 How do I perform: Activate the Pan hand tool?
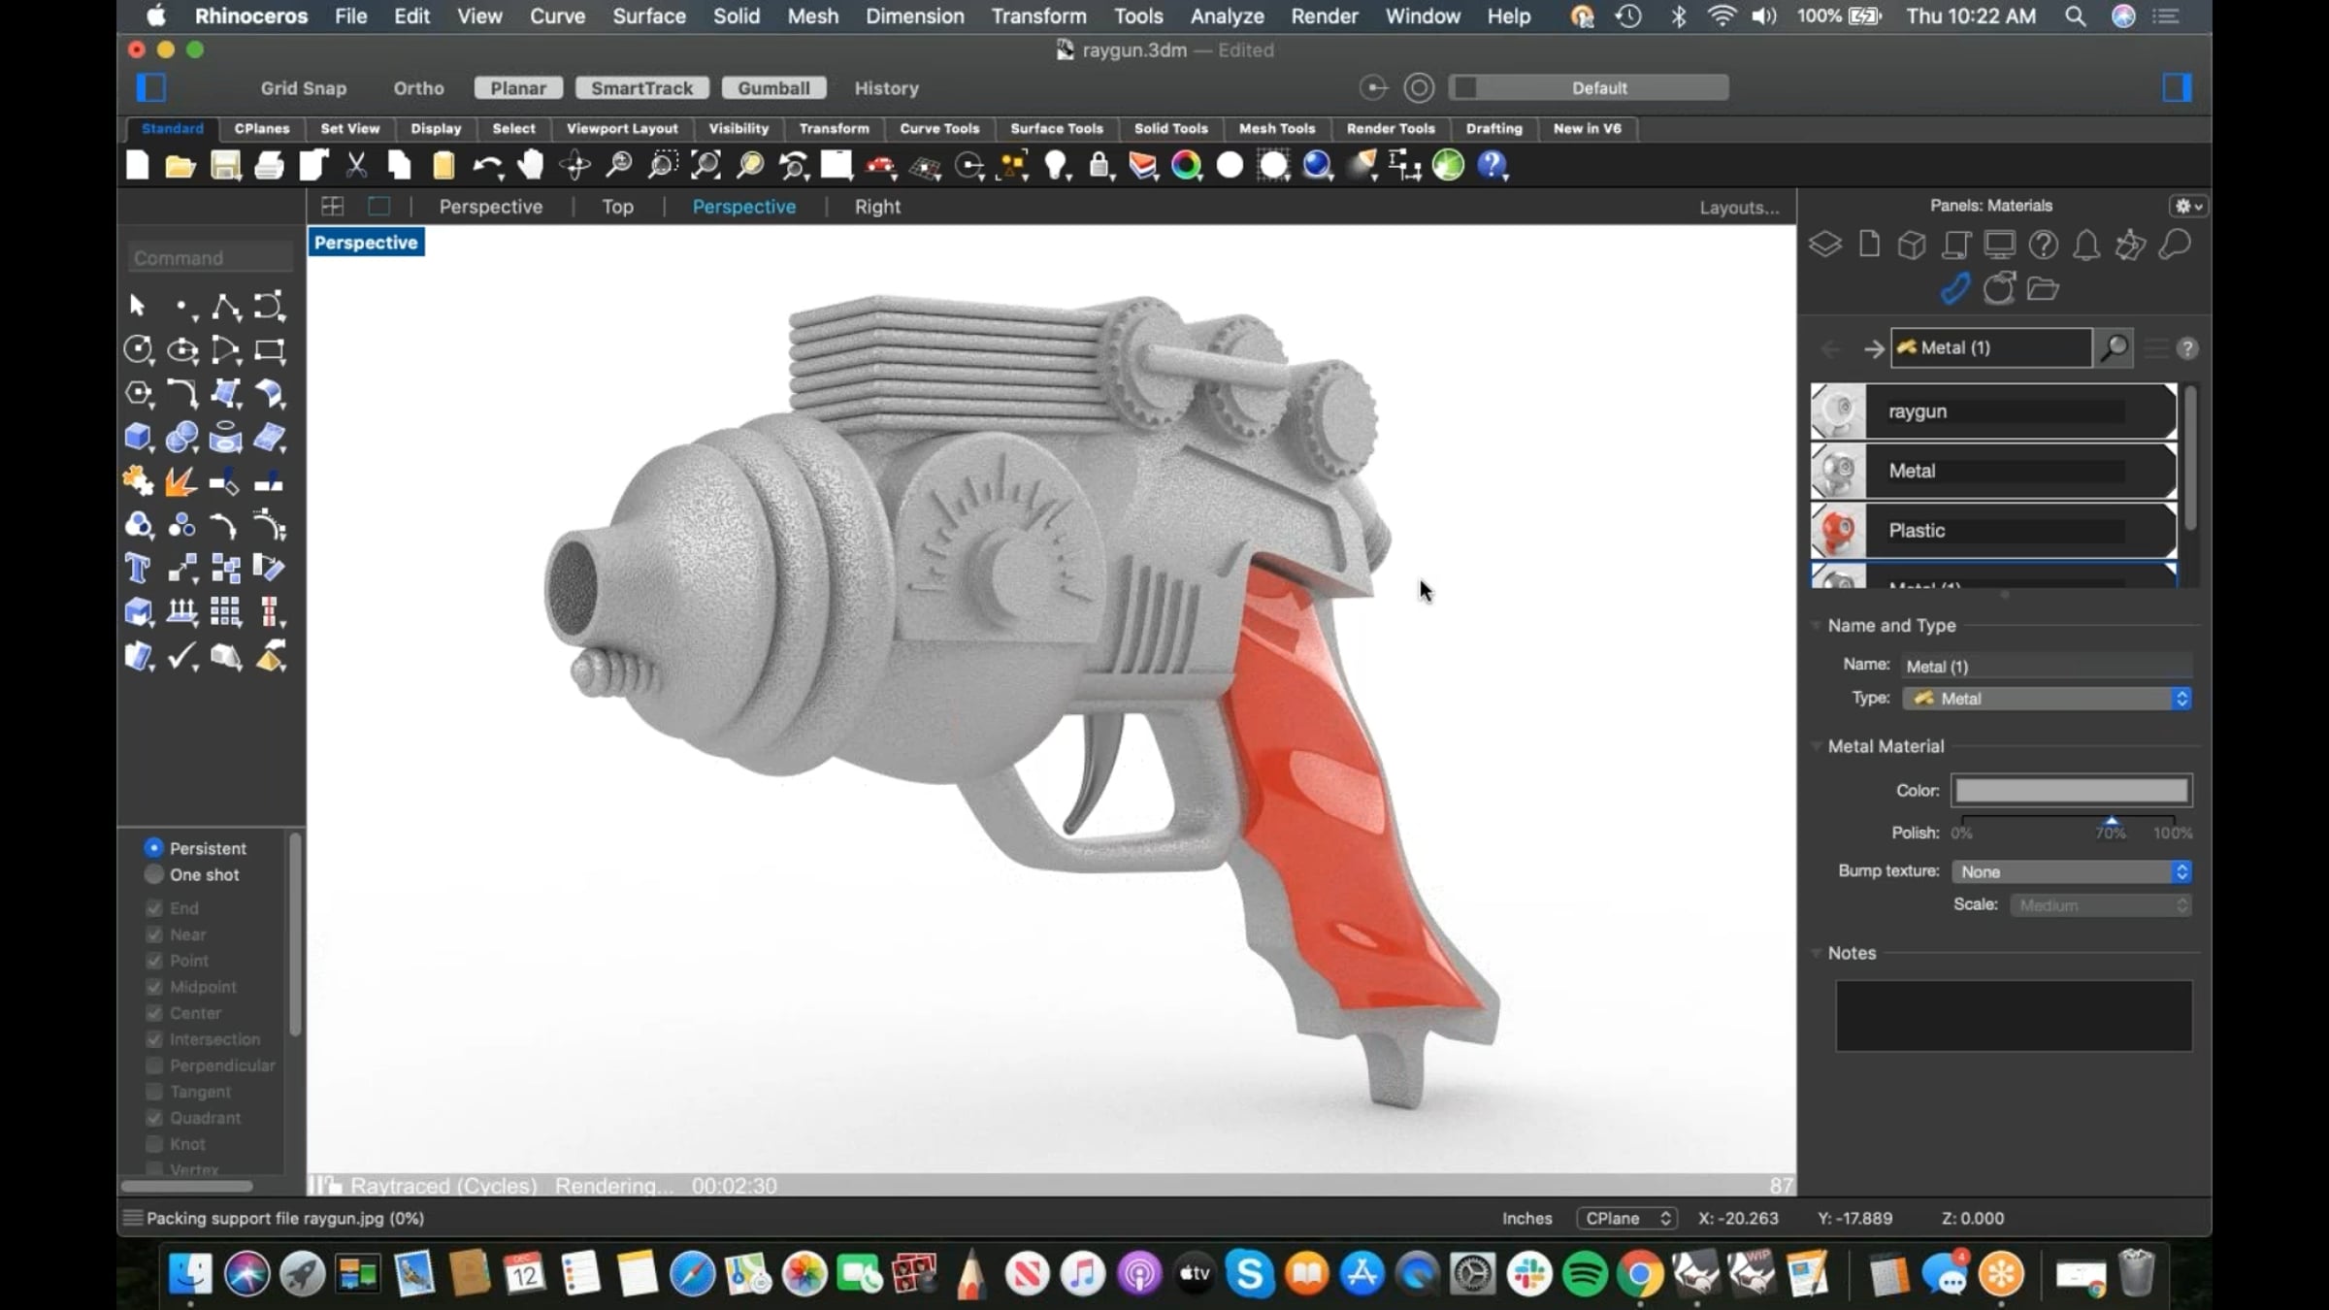pos(531,166)
